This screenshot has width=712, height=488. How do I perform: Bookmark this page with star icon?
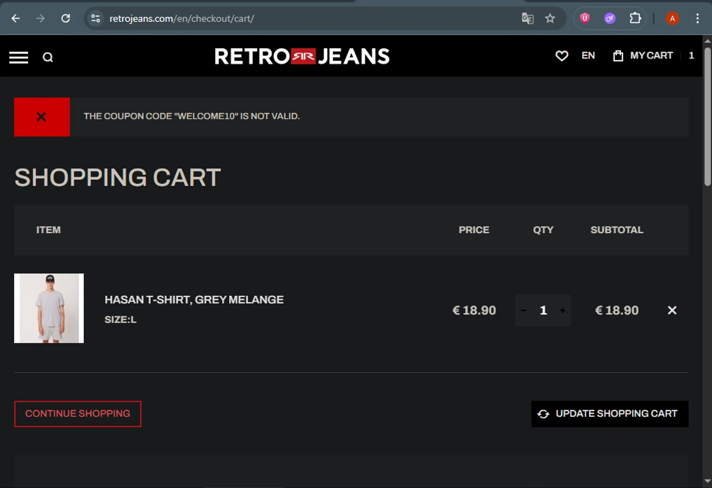coord(550,18)
